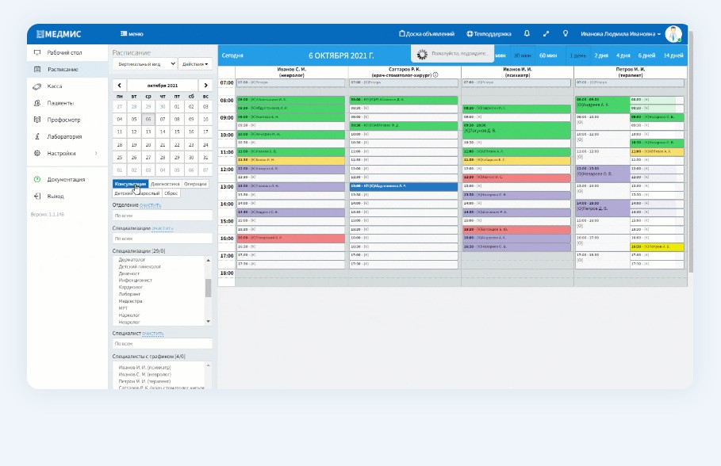
Task: Toggle the Диагностика filter
Action: 165,184
